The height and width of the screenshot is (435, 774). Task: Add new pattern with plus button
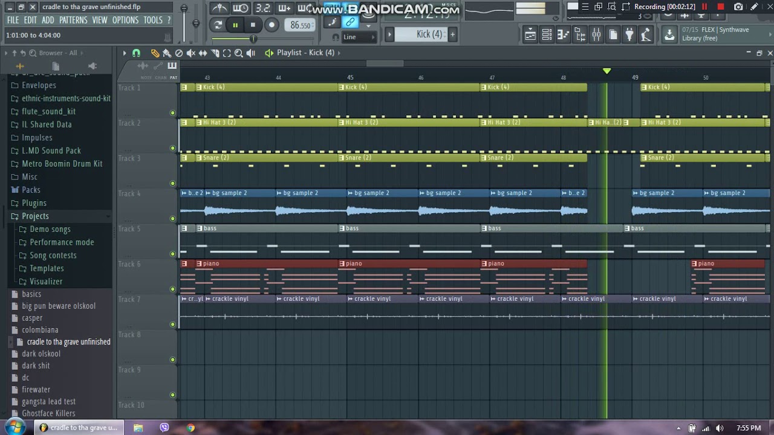(452, 34)
